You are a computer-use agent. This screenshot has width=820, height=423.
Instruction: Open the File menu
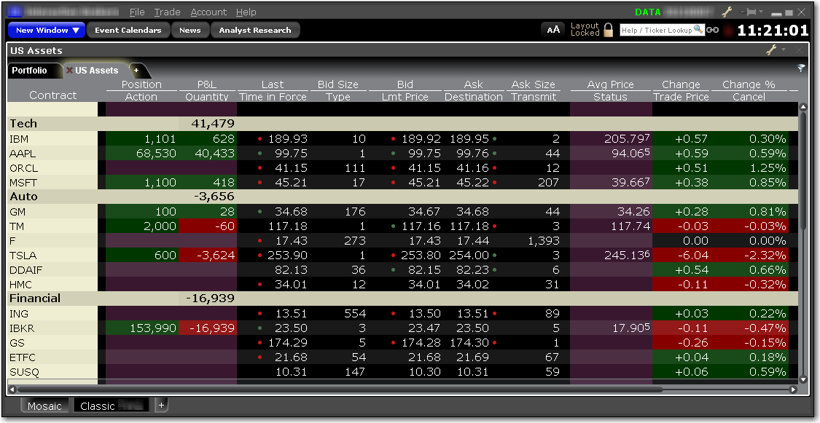tap(137, 12)
